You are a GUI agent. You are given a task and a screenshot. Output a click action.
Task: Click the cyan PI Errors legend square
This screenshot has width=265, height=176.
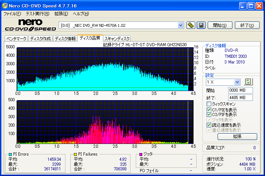tap(10, 154)
